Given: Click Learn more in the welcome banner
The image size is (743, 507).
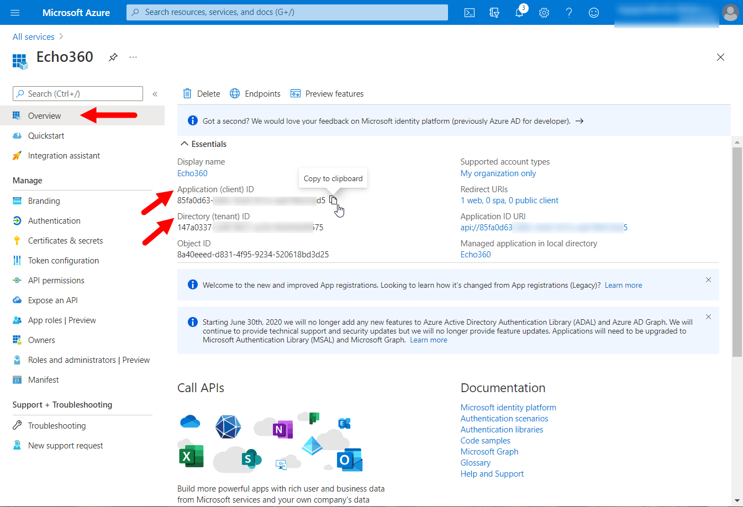Looking at the screenshot, I should 623,286.
